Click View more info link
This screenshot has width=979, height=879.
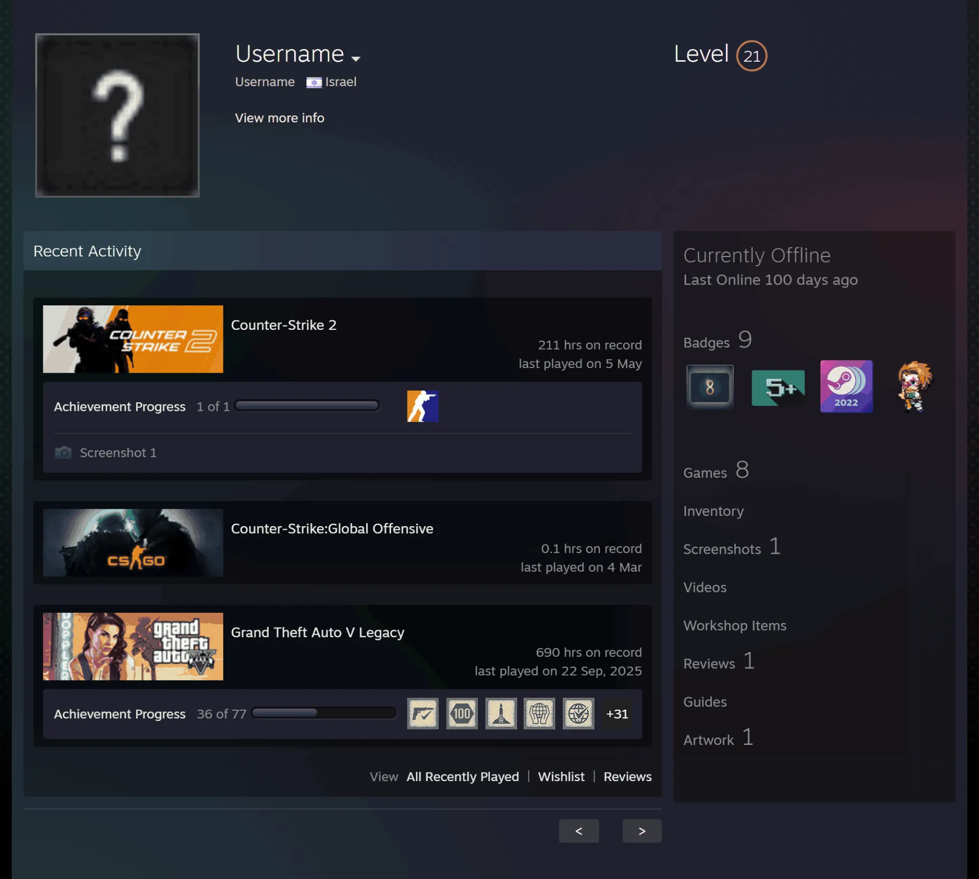click(279, 118)
